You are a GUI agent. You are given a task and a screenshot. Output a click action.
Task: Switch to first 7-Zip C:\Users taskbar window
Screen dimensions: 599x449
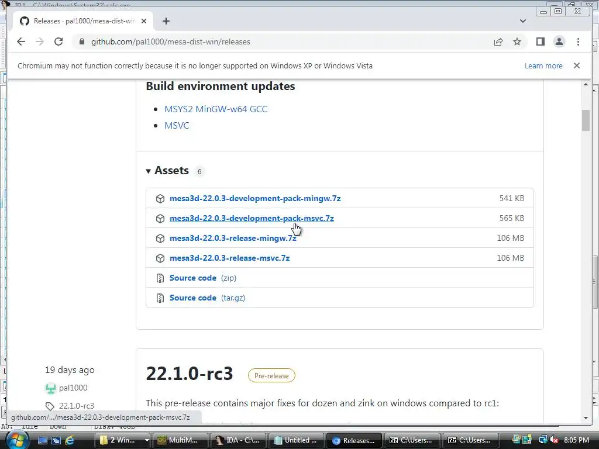click(x=412, y=440)
